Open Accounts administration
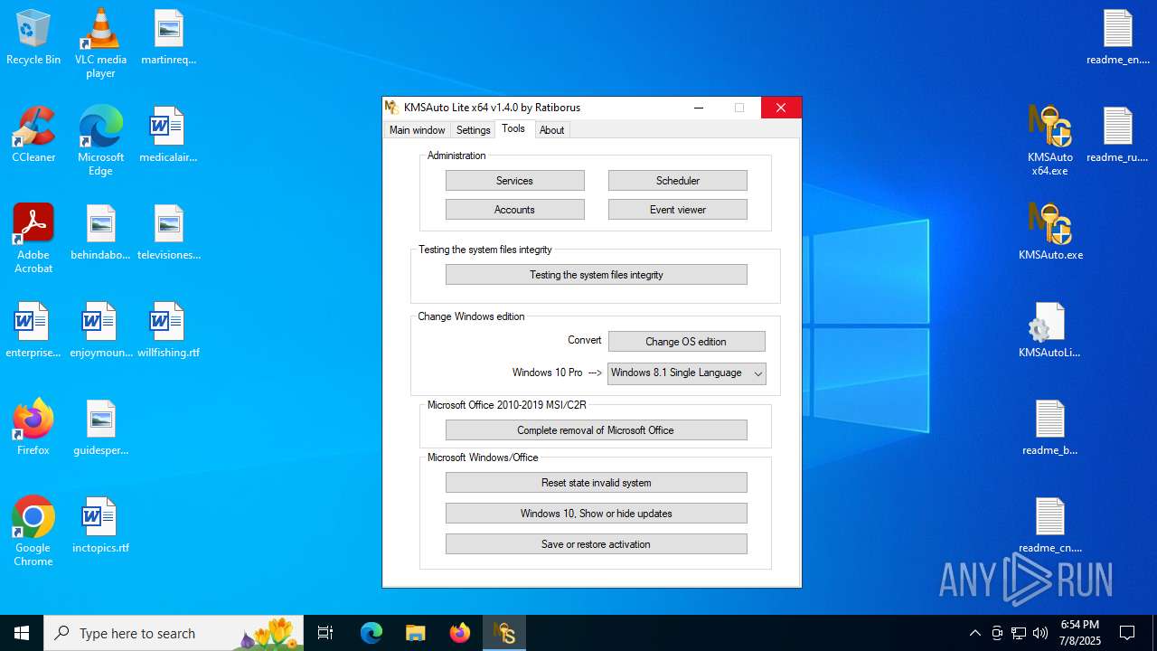The image size is (1157, 651). tap(514, 210)
